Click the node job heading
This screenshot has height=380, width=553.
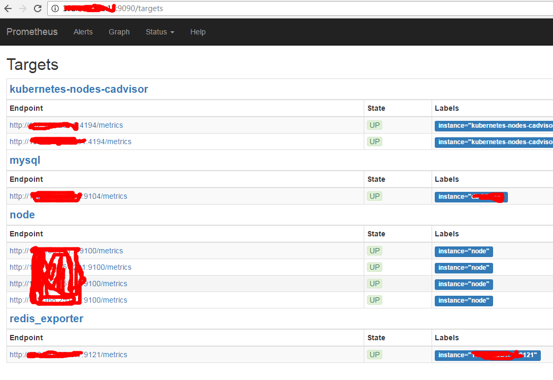coord(22,215)
